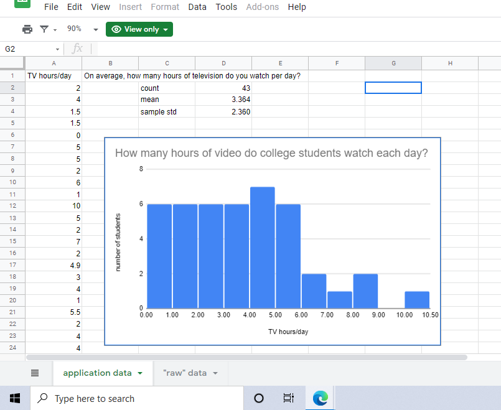Select row 12 header
This screenshot has width=501, height=410.
coord(12,206)
